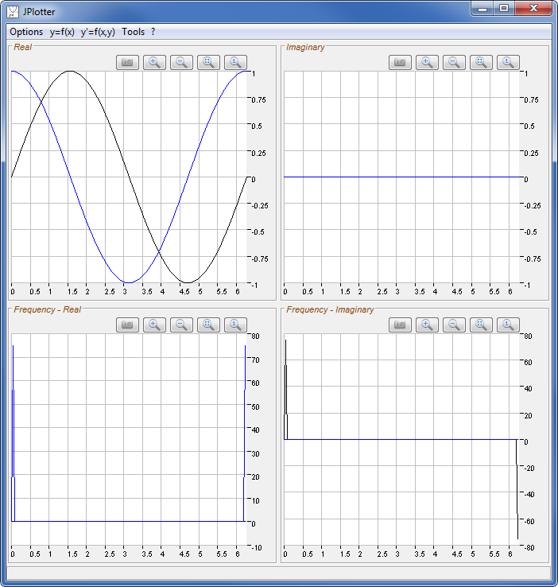Click the sine curve peak in the Real plot

70,72
